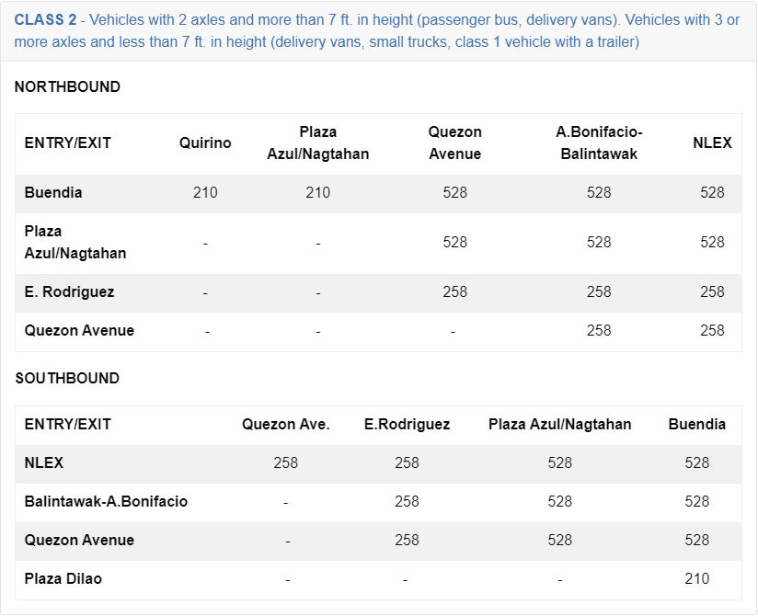
Task: Click the Buendia row label in Northbound table
Action: pos(53,192)
